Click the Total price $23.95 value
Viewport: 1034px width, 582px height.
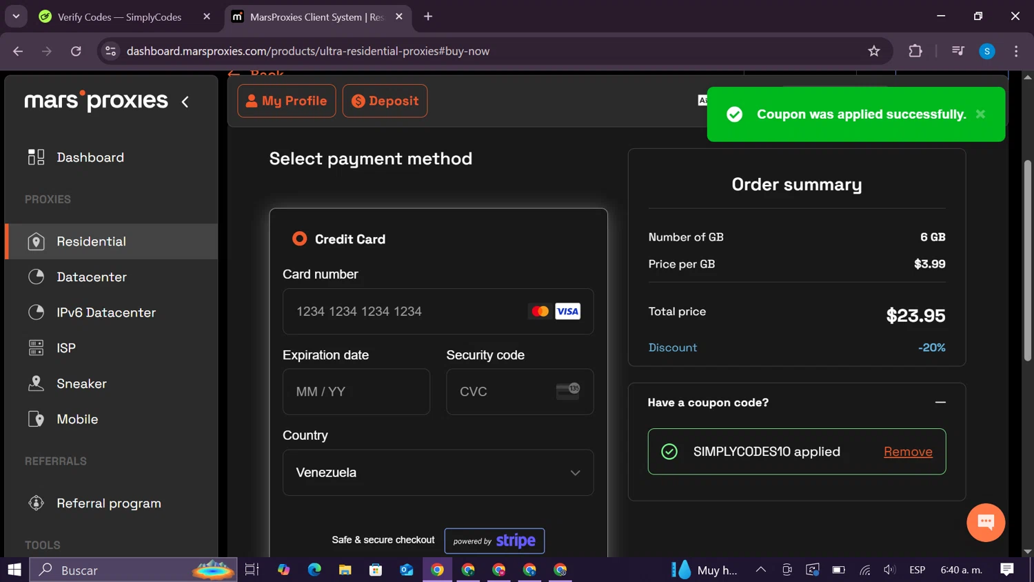point(915,316)
